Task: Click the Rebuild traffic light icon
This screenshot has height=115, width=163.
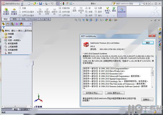Action: [x=63, y=4]
